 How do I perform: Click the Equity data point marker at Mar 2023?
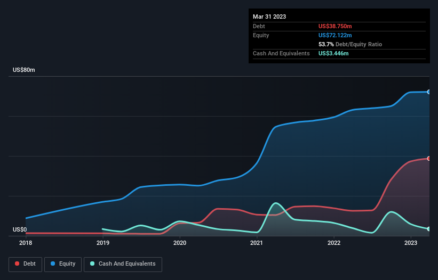tap(429, 92)
